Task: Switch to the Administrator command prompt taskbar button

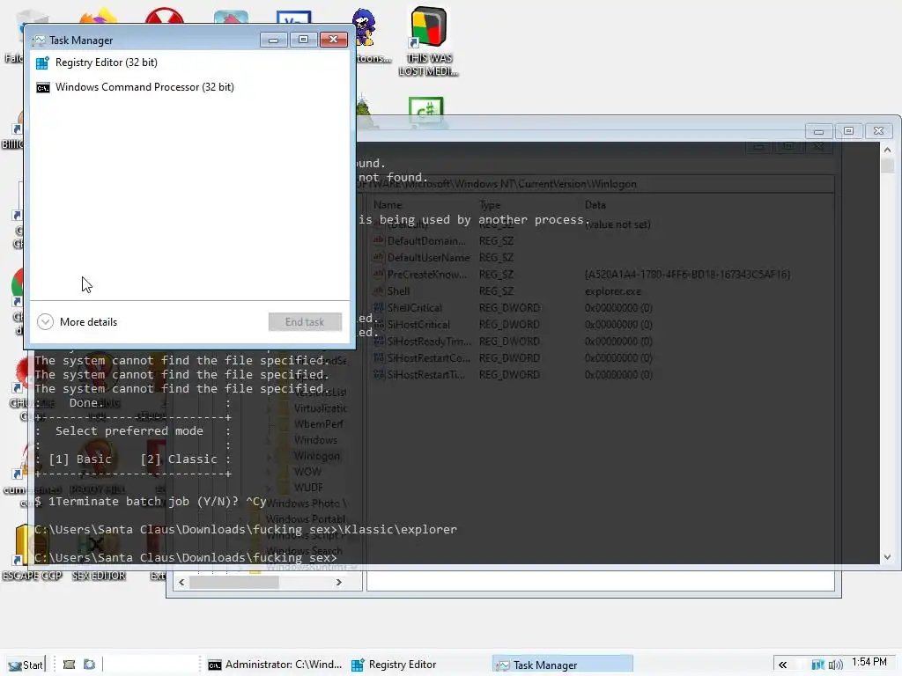Action: tap(275, 665)
